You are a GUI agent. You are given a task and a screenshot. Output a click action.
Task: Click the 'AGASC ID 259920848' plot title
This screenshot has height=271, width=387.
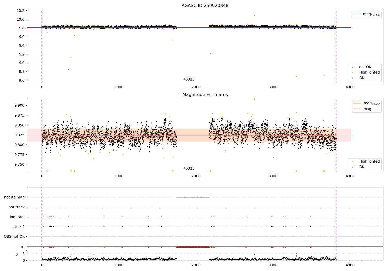(205, 6)
